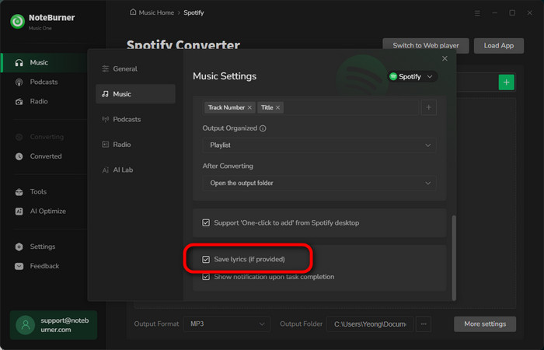Open the Spotify platform dropdown
Image resolution: width=544 pixels, height=350 pixels.
point(412,76)
